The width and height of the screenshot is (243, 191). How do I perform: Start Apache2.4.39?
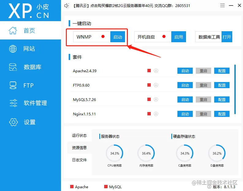[185, 71]
